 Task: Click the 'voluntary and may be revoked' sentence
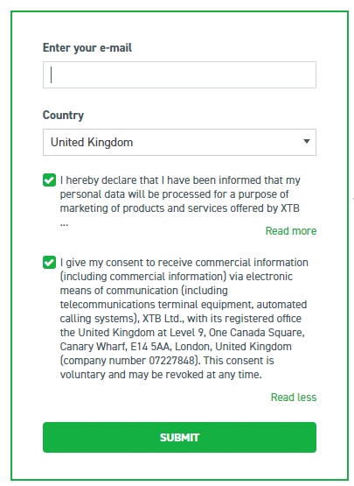(x=161, y=375)
